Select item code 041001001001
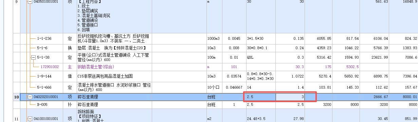418x122 pixels. [46, 118]
